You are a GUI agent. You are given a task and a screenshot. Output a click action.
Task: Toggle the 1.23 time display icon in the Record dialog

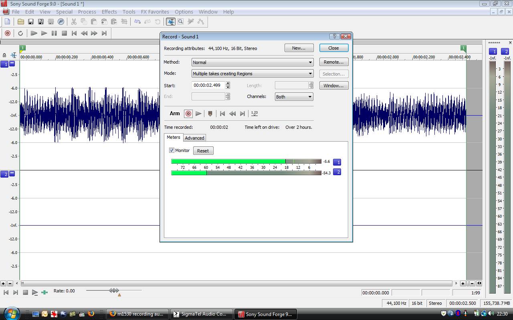pos(254,114)
